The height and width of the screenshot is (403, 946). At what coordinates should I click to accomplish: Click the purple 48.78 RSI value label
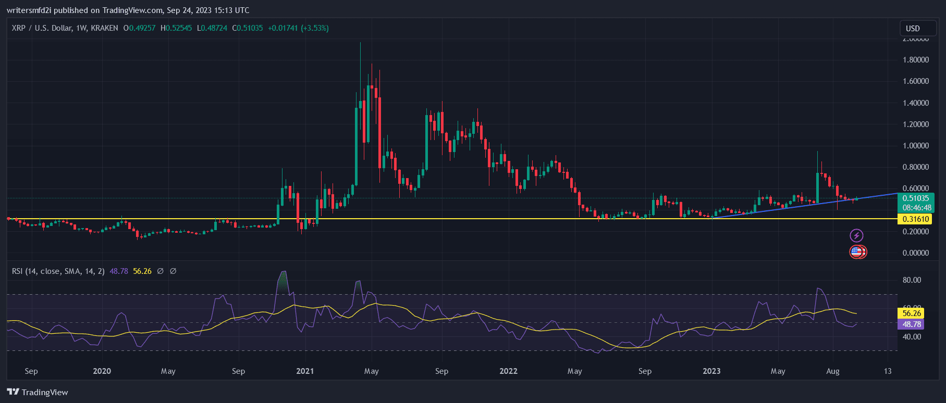tap(912, 324)
